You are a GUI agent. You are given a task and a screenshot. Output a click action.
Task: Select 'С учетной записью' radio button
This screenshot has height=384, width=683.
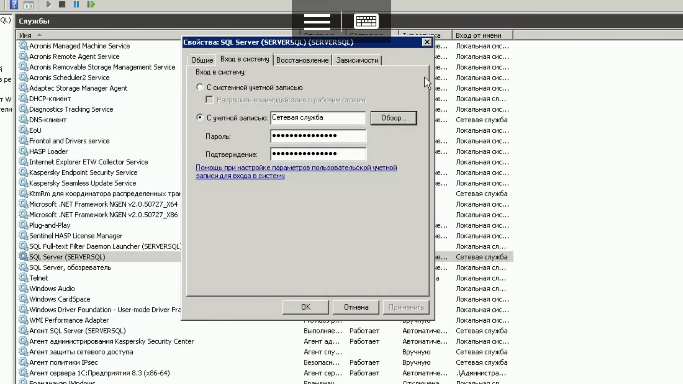(x=200, y=117)
